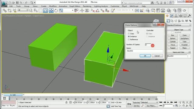The image size is (194, 109).
Task: Open the Material Editor icon
Action: pos(169,11)
